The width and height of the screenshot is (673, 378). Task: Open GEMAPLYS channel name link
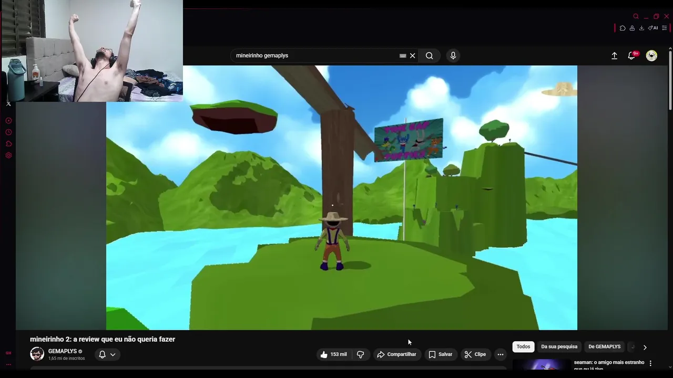pos(63,351)
